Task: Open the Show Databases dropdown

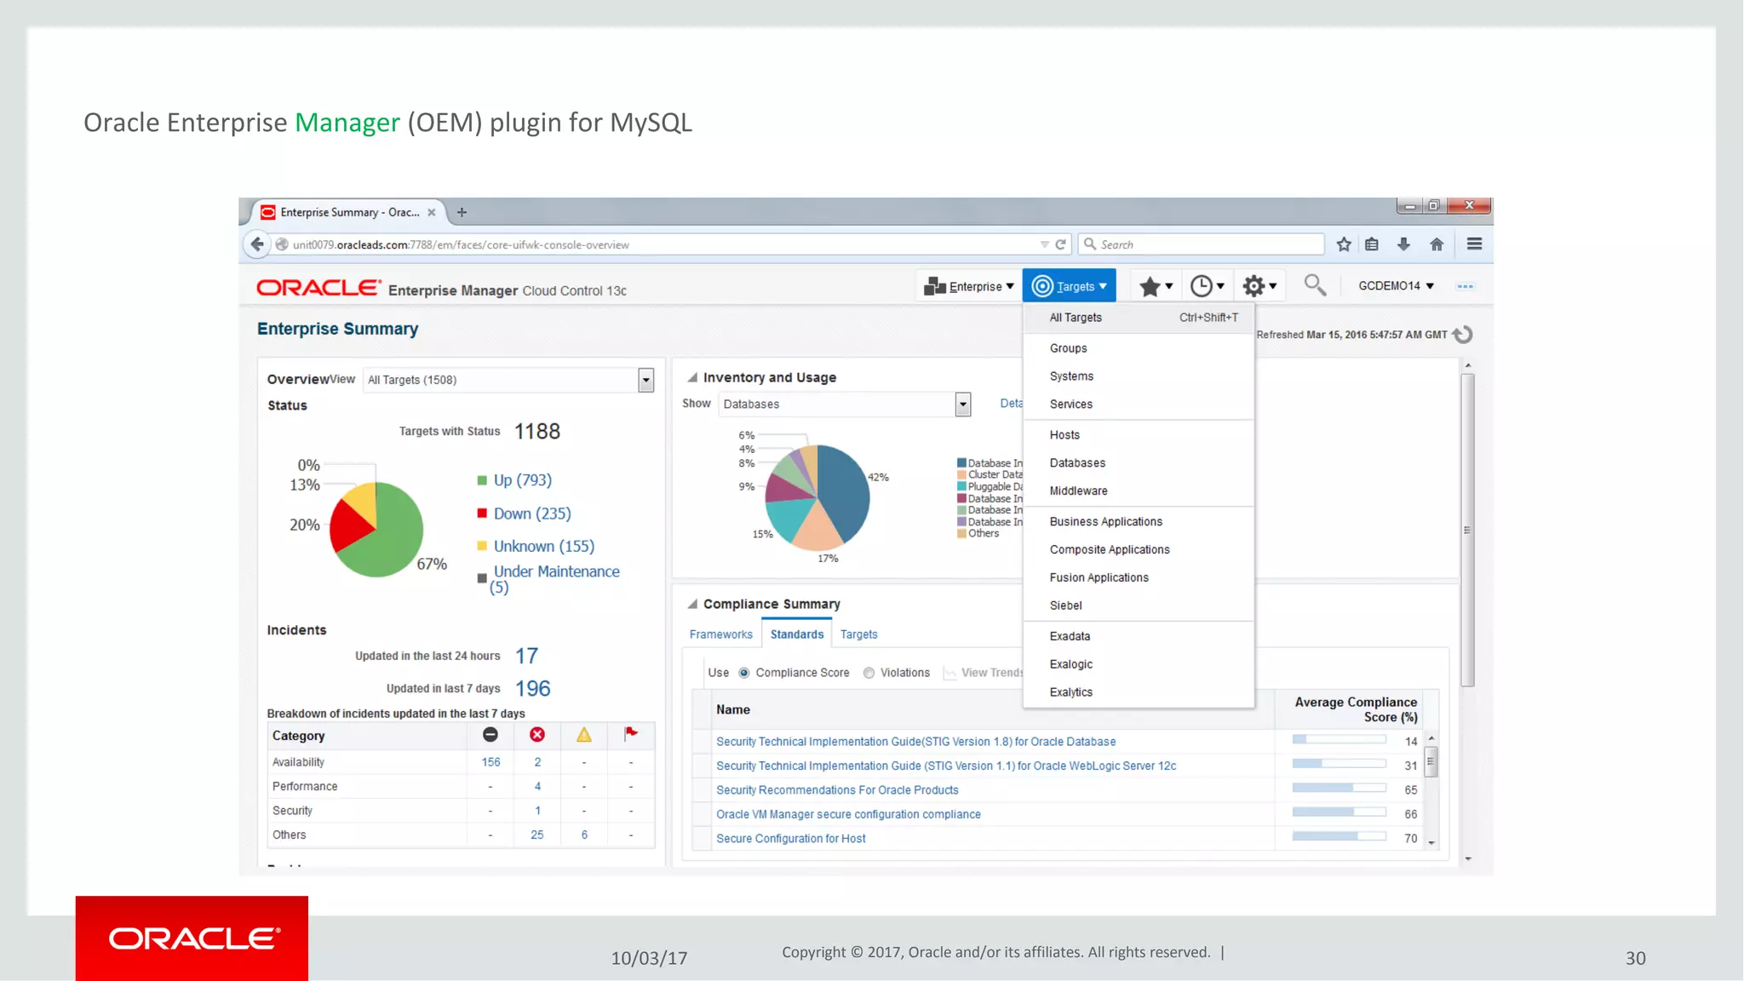Action: pos(963,404)
